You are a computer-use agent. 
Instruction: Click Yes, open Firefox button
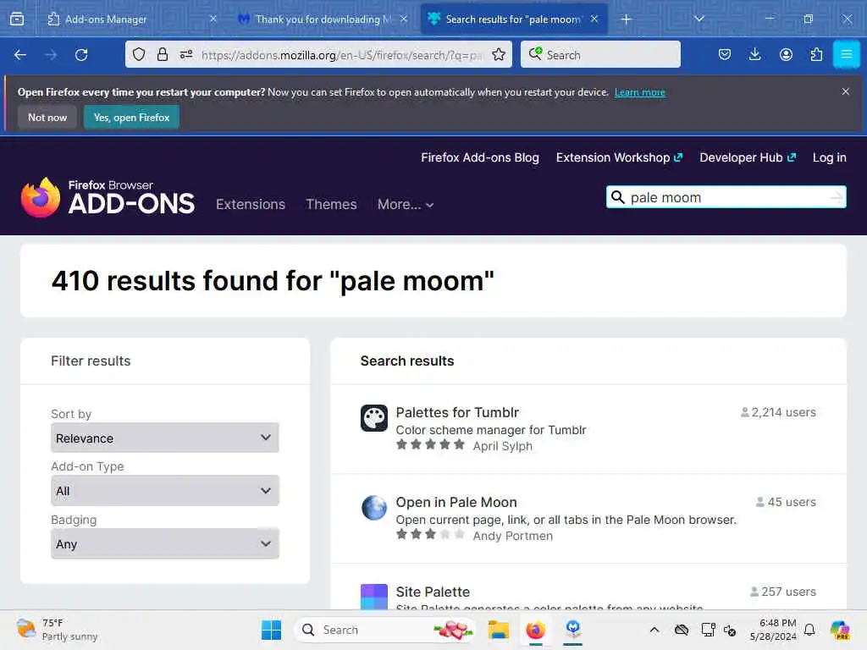pos(131,117)
